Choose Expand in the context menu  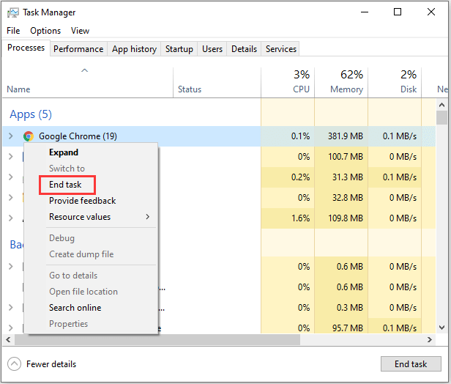pyautogui.click(x=91, y=152)
